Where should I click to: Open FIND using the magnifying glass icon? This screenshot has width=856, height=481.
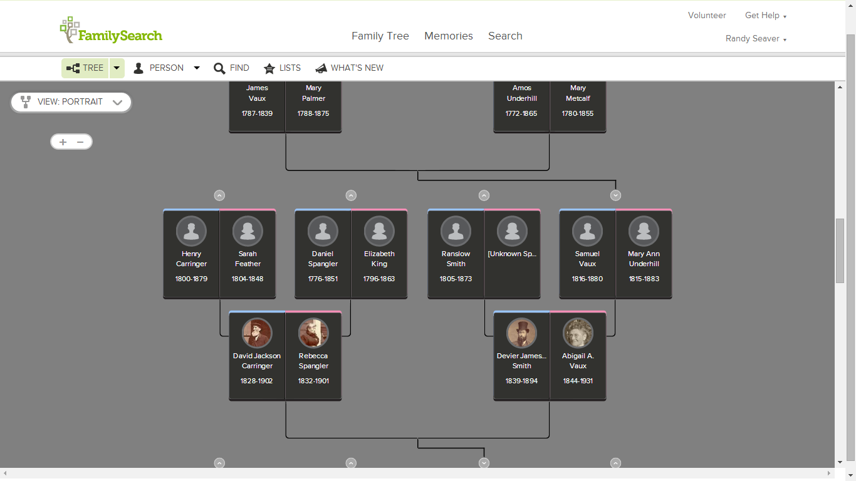219,68
